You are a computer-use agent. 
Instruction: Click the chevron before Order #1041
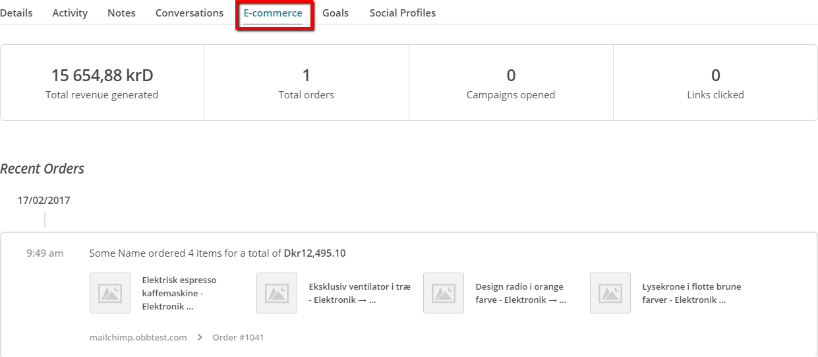click(x=200, y=337)
